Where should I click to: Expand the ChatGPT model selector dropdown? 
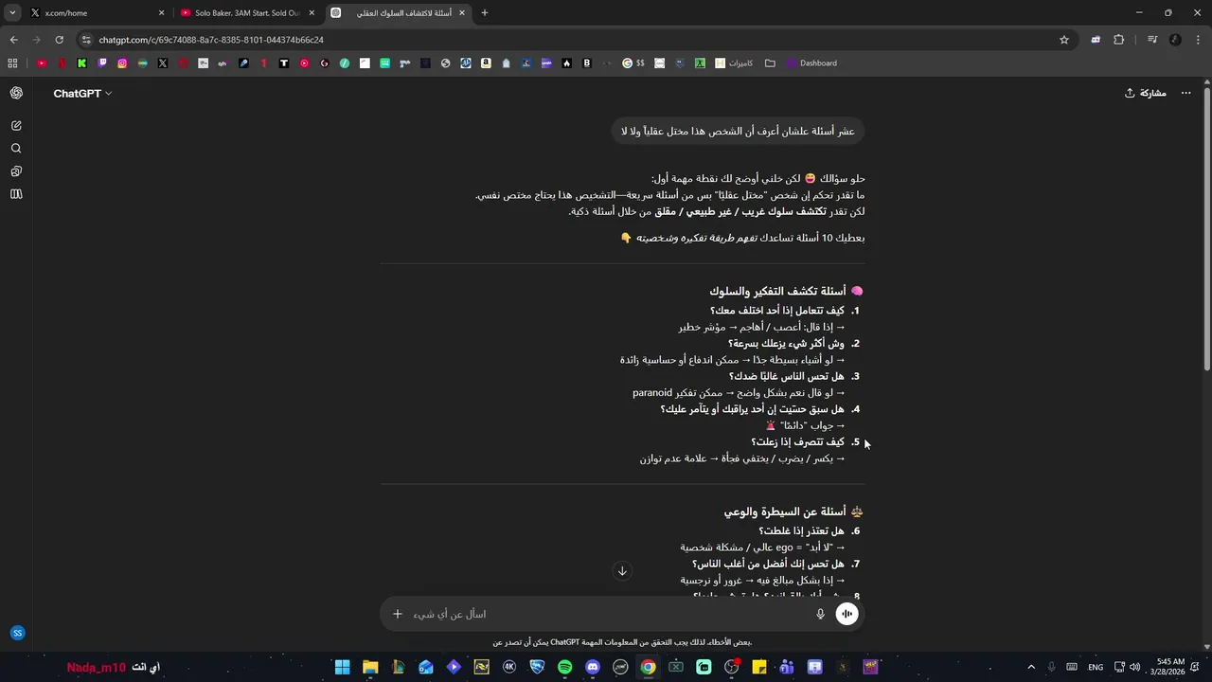pos(83,94)
